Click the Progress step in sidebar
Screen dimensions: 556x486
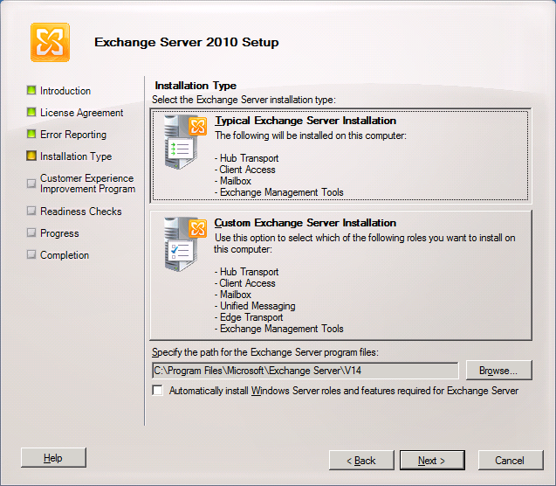(59, 233)
